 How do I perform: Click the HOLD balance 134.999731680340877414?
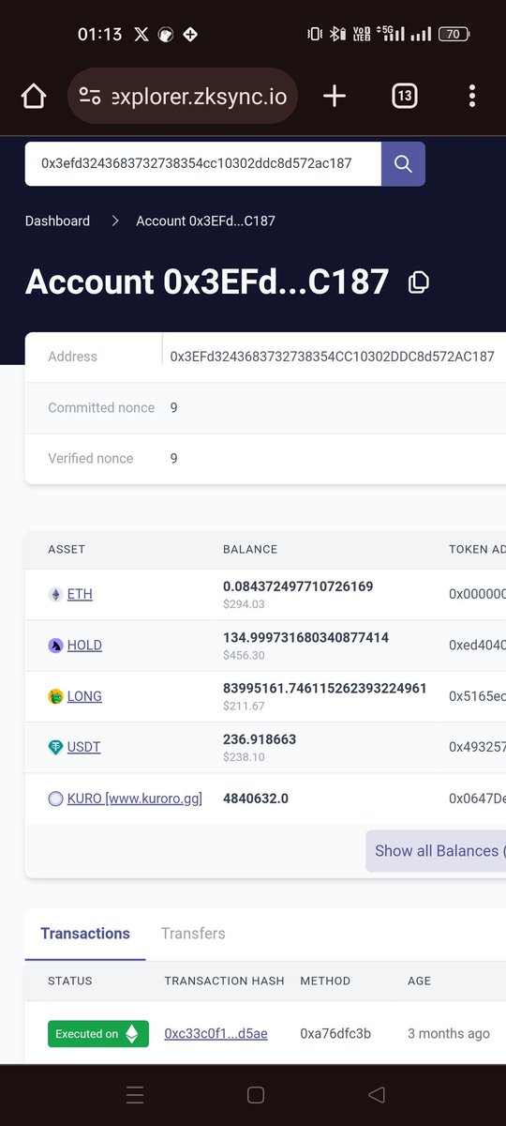305,638
